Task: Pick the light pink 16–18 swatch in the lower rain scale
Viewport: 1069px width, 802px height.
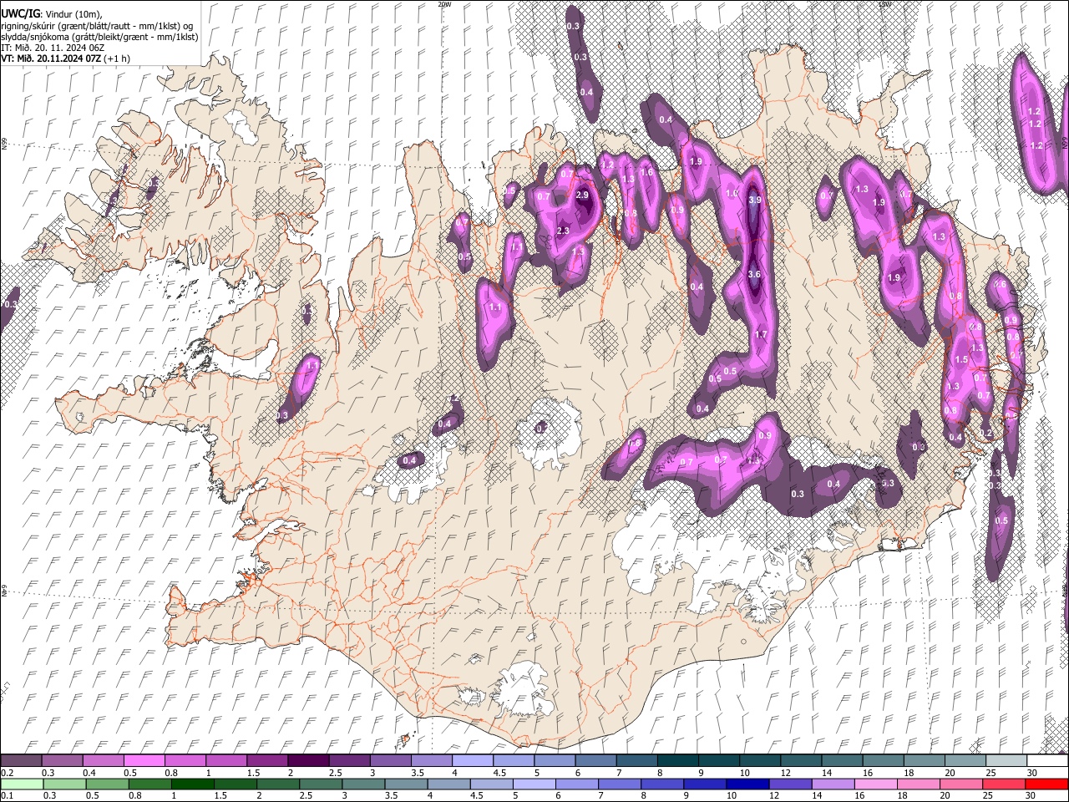Action: coord(877,784)
